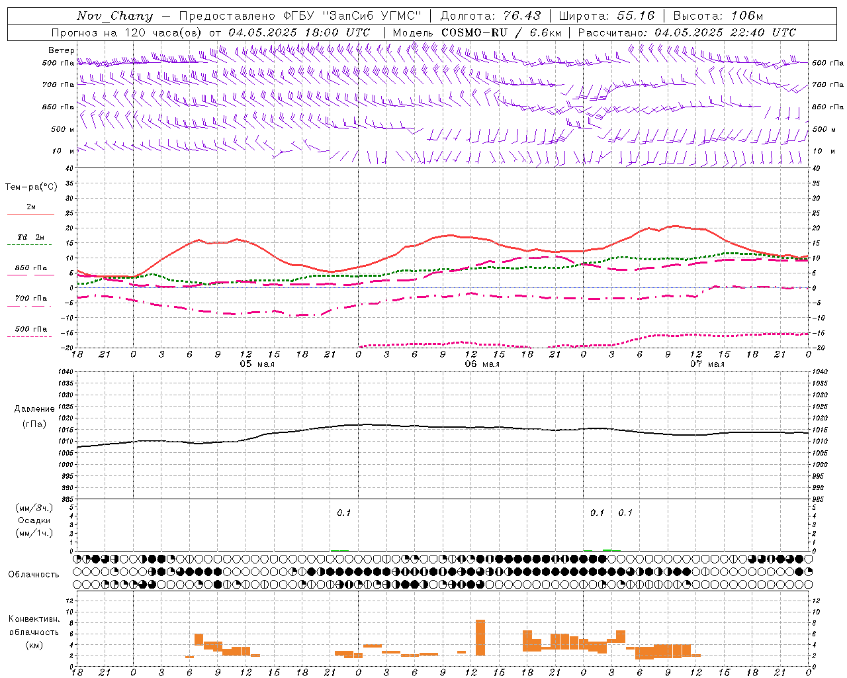
Task: Click the dotted 500 гПа temperature legend line
Action: click(x=30, y=337)
